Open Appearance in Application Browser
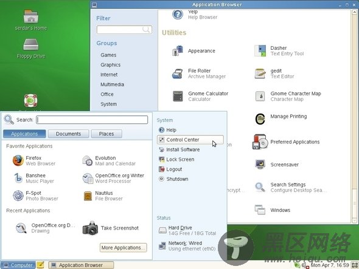 pos(193,51)
